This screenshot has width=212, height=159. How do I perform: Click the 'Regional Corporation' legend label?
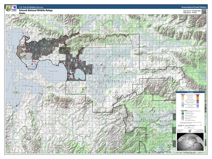pyautogui.click(x=190, y=103)
